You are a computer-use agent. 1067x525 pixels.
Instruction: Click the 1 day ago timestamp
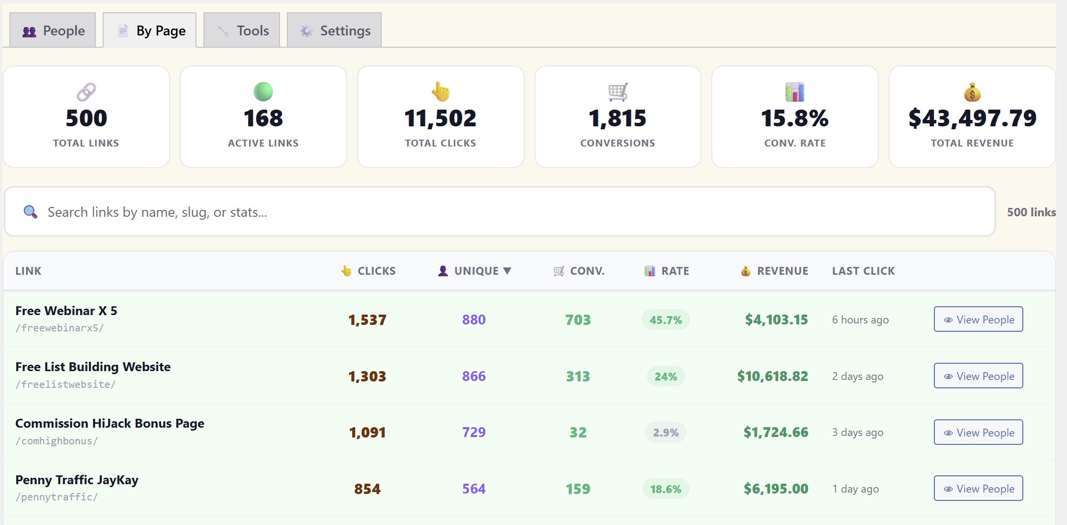(x=855, y=489)
